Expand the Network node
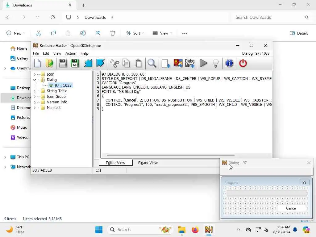The width and height of the screenshot is (316, 237). tap(5, 167)
